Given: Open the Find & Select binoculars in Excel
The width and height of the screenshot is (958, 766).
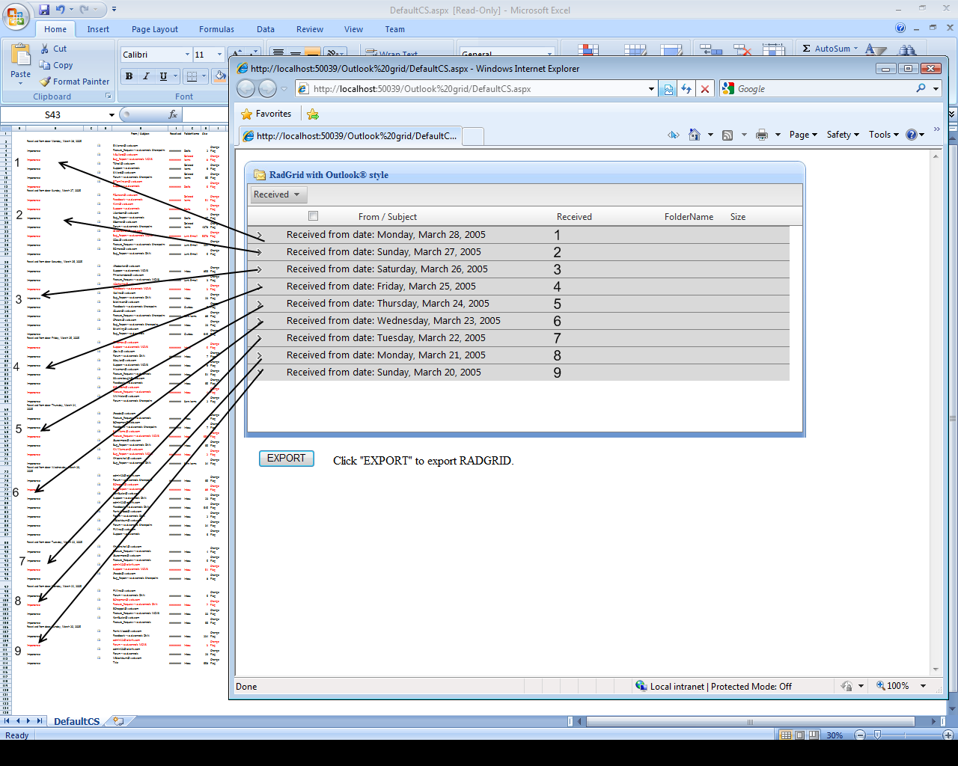Looking at the screenshot, I should [x=907, y=50].
